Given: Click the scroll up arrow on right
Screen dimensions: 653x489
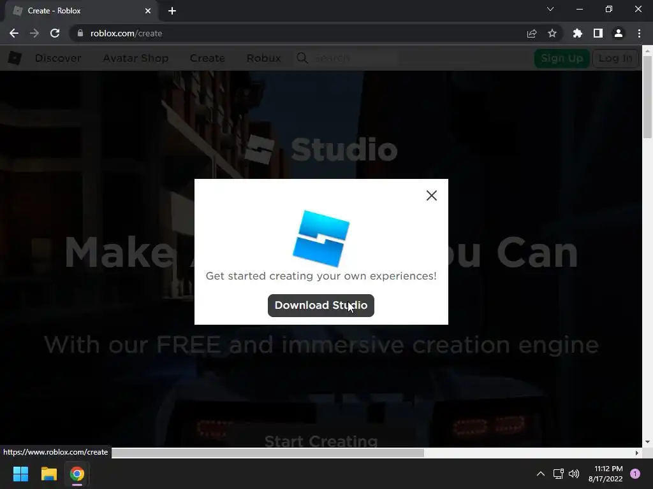Looking at the screenshot, I should [647, 51].
